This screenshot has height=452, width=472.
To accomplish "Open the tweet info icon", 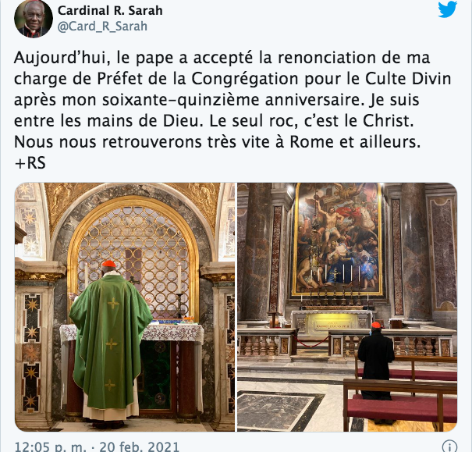I will [449, 446].
